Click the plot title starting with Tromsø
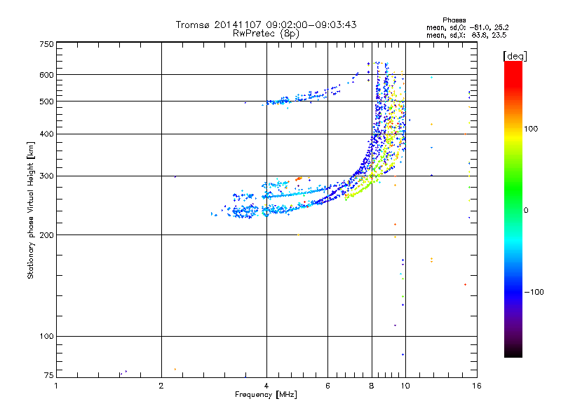 tap(266, 24)
